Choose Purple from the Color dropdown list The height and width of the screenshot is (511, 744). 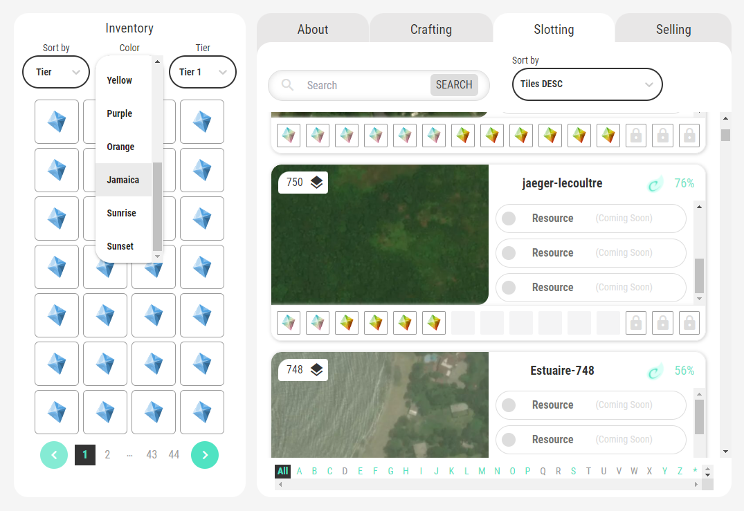pos(123,113)
